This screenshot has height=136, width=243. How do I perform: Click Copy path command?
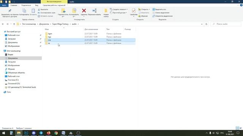[46, 12]
